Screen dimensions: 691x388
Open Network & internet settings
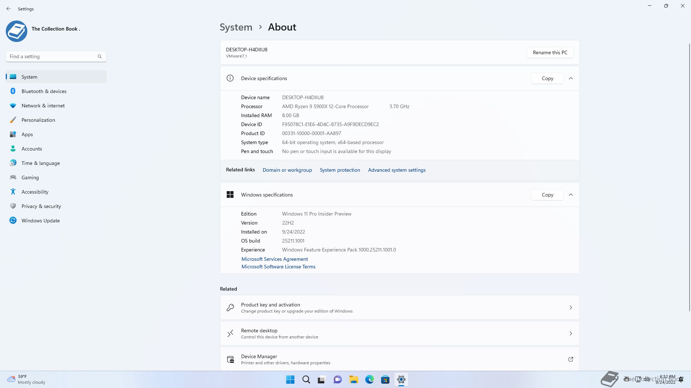pyautogui.click(x=56, y=106)
